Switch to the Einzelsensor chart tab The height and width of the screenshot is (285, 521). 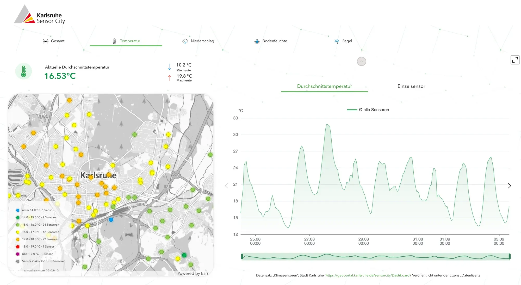(411, 86)
